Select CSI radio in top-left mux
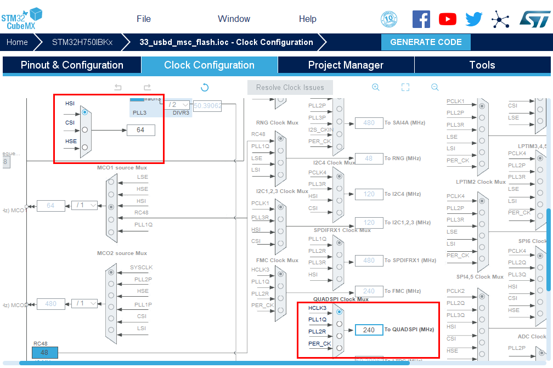553x368 pixels. [84, 130]
